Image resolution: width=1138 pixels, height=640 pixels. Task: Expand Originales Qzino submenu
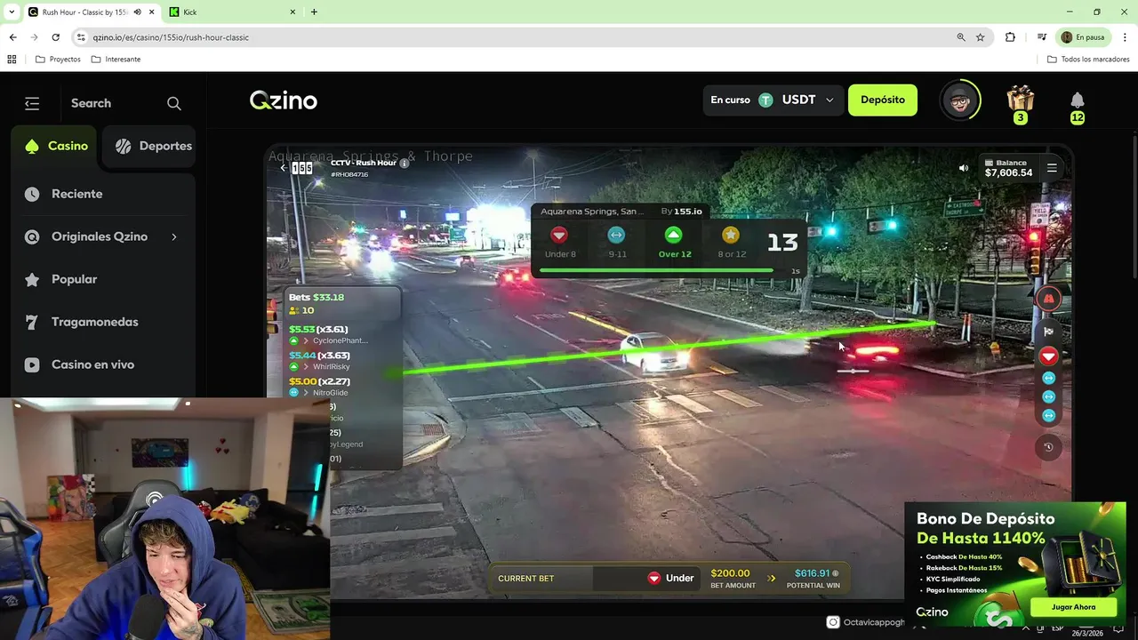174,236
